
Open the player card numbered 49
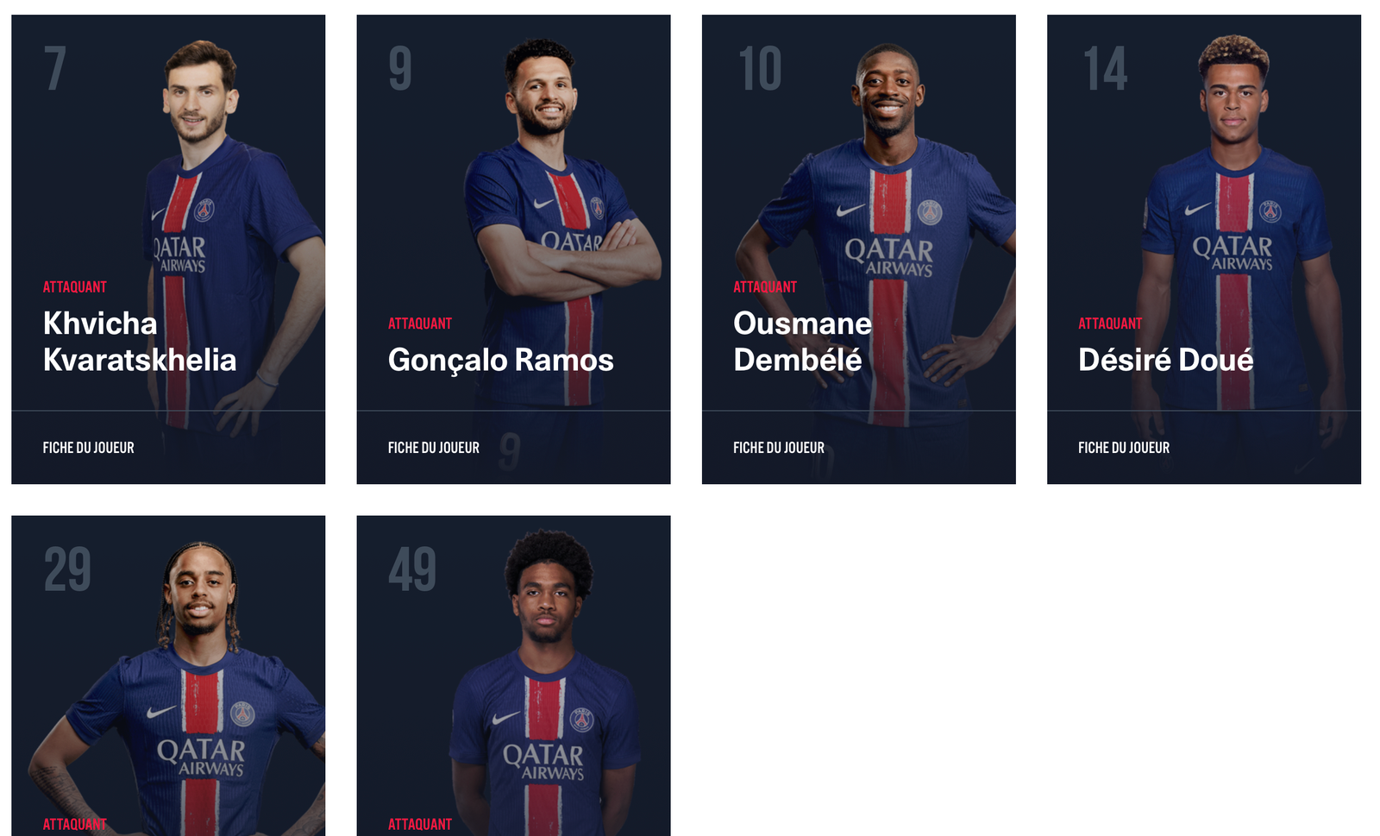(513, 676)
